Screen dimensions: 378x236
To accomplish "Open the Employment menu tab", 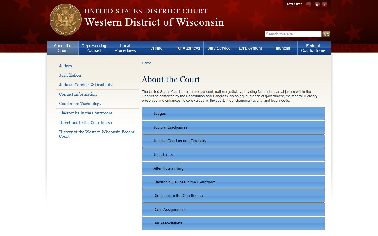I will [250, 48].
